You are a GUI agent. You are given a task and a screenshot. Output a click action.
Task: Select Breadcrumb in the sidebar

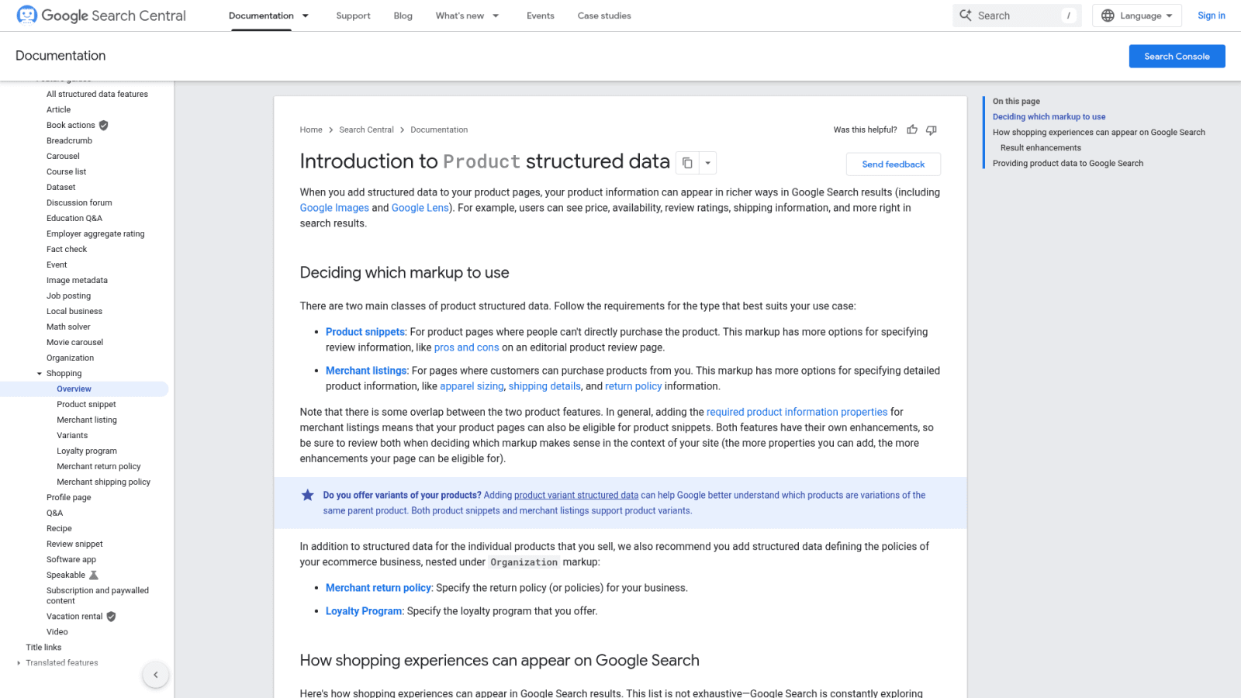[69, 140]
